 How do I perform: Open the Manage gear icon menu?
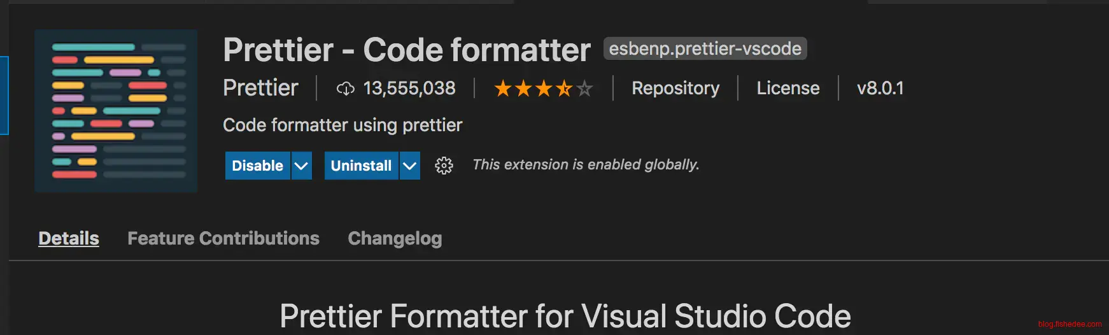[x=444, y=166]
